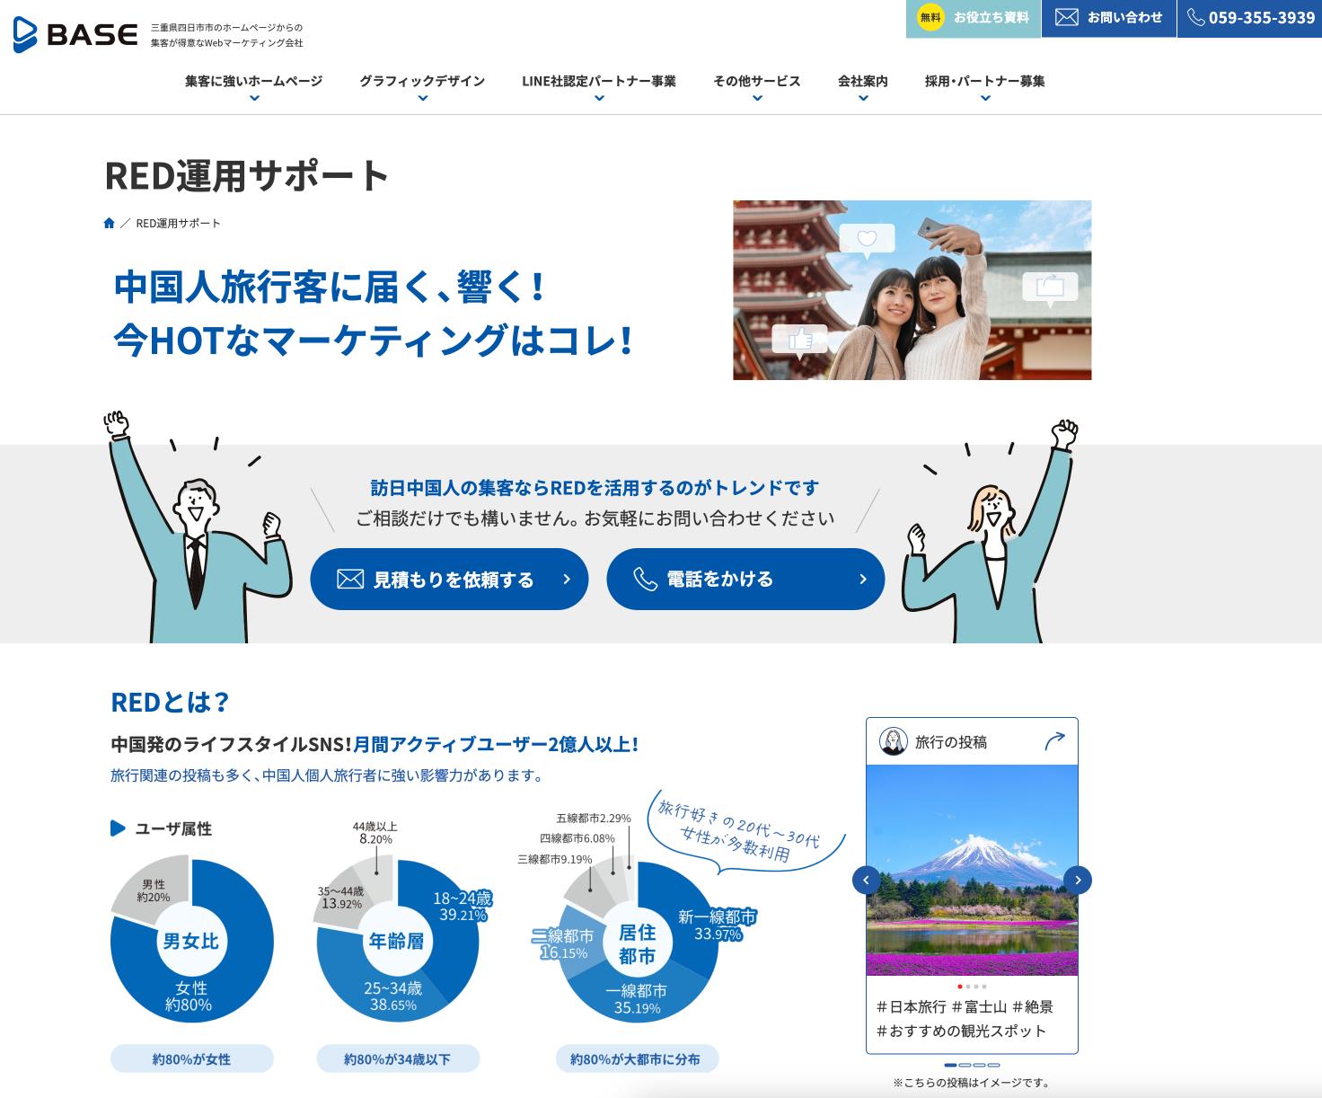
Task: Click the お問い合わせ header button
Action: [1109, 19]
